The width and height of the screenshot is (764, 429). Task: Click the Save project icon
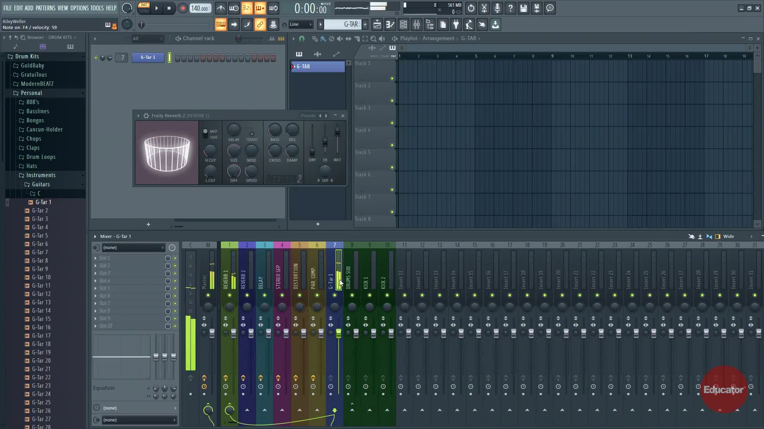[524, 8]
